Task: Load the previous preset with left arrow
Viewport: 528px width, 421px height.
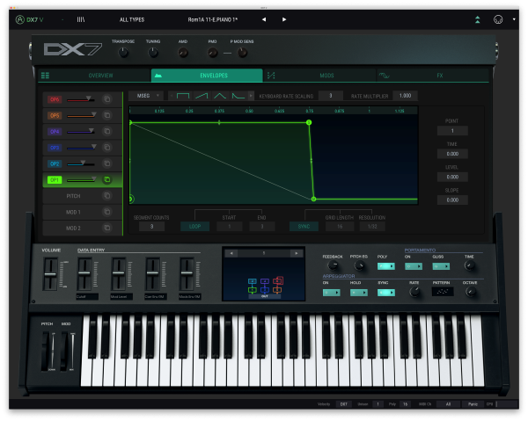Action: 264,19
